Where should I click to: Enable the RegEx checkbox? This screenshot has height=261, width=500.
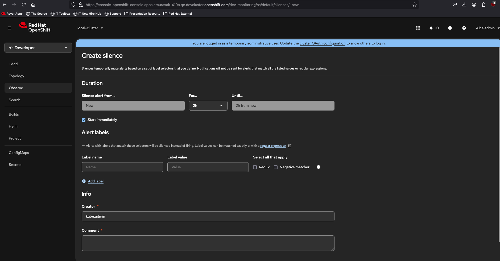[x=255, y=167]
